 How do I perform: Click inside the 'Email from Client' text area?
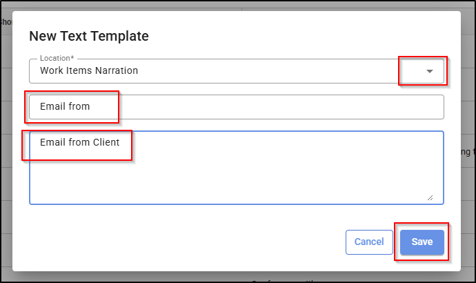click(x=236, y=168)
